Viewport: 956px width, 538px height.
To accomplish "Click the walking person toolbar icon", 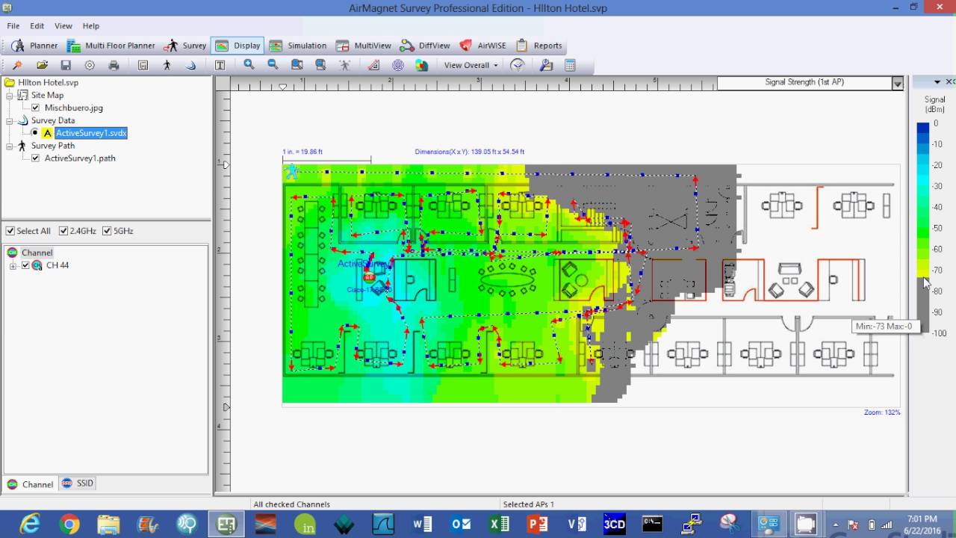I will 167,66.
